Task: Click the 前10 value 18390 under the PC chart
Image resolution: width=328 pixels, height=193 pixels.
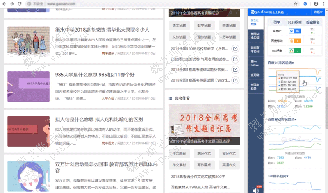Action: 308,107
